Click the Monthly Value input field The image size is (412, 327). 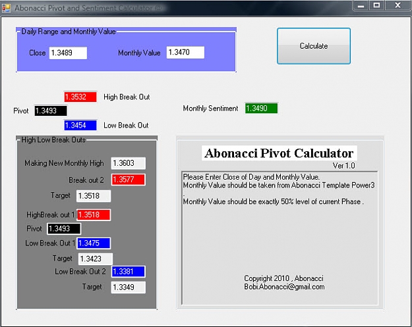[x=185, y=53]
